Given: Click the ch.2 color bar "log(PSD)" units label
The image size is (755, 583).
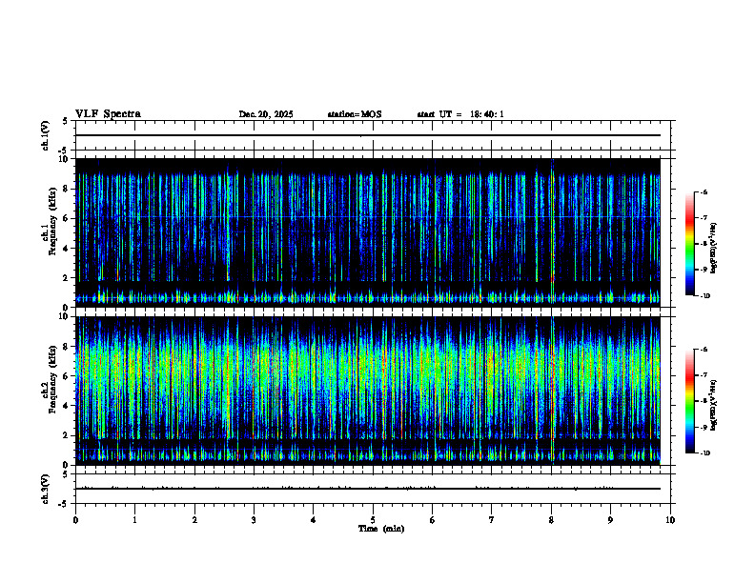Looking at the screenshot, I should pos(714,406).
